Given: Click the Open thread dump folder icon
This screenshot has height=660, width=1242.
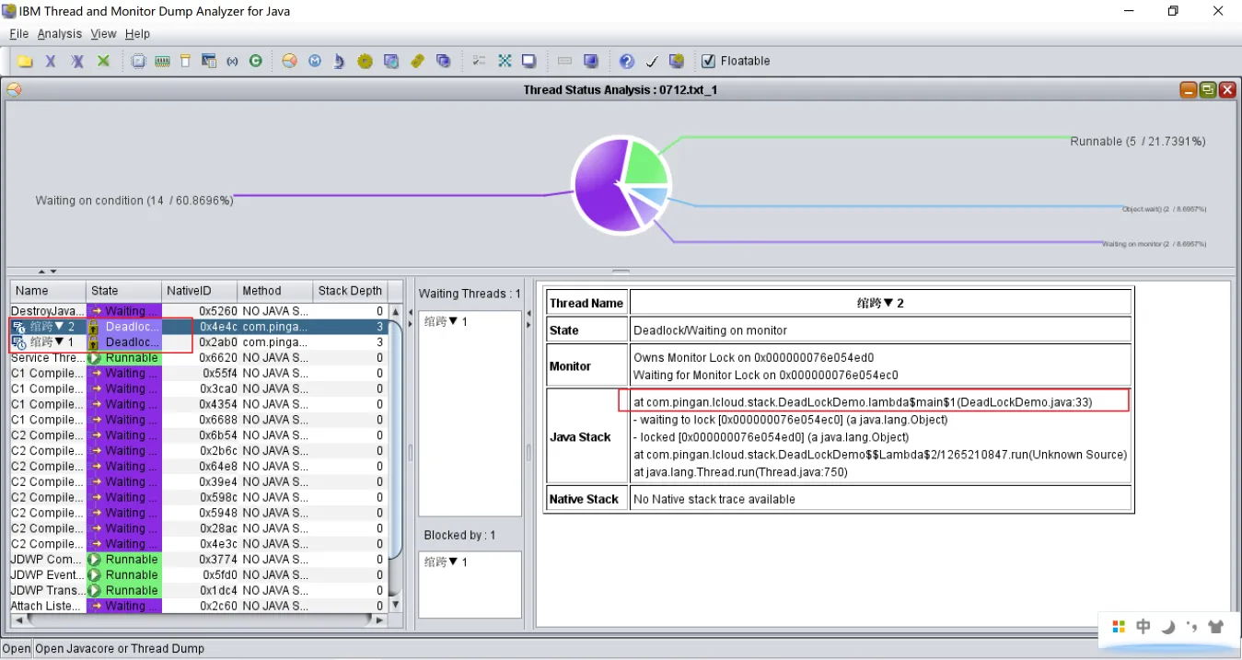Looking at the screenshot, I should click(25, 61).
